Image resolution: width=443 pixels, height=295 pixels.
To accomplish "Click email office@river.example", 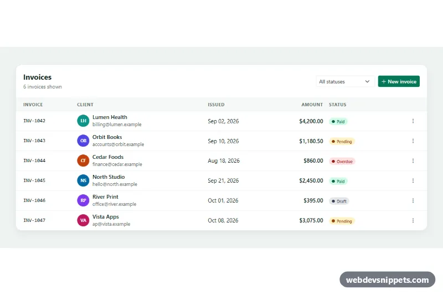I will pos(114,204).
